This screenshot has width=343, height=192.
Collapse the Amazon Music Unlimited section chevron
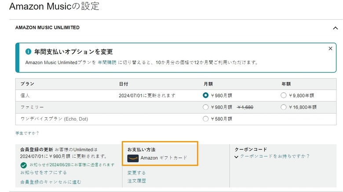[x=335, y=28]
